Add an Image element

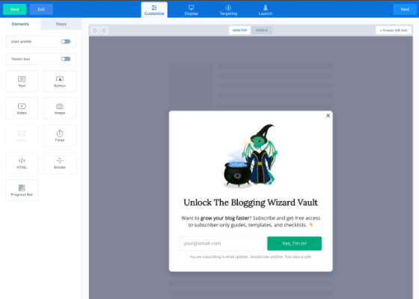pos(60,108)
